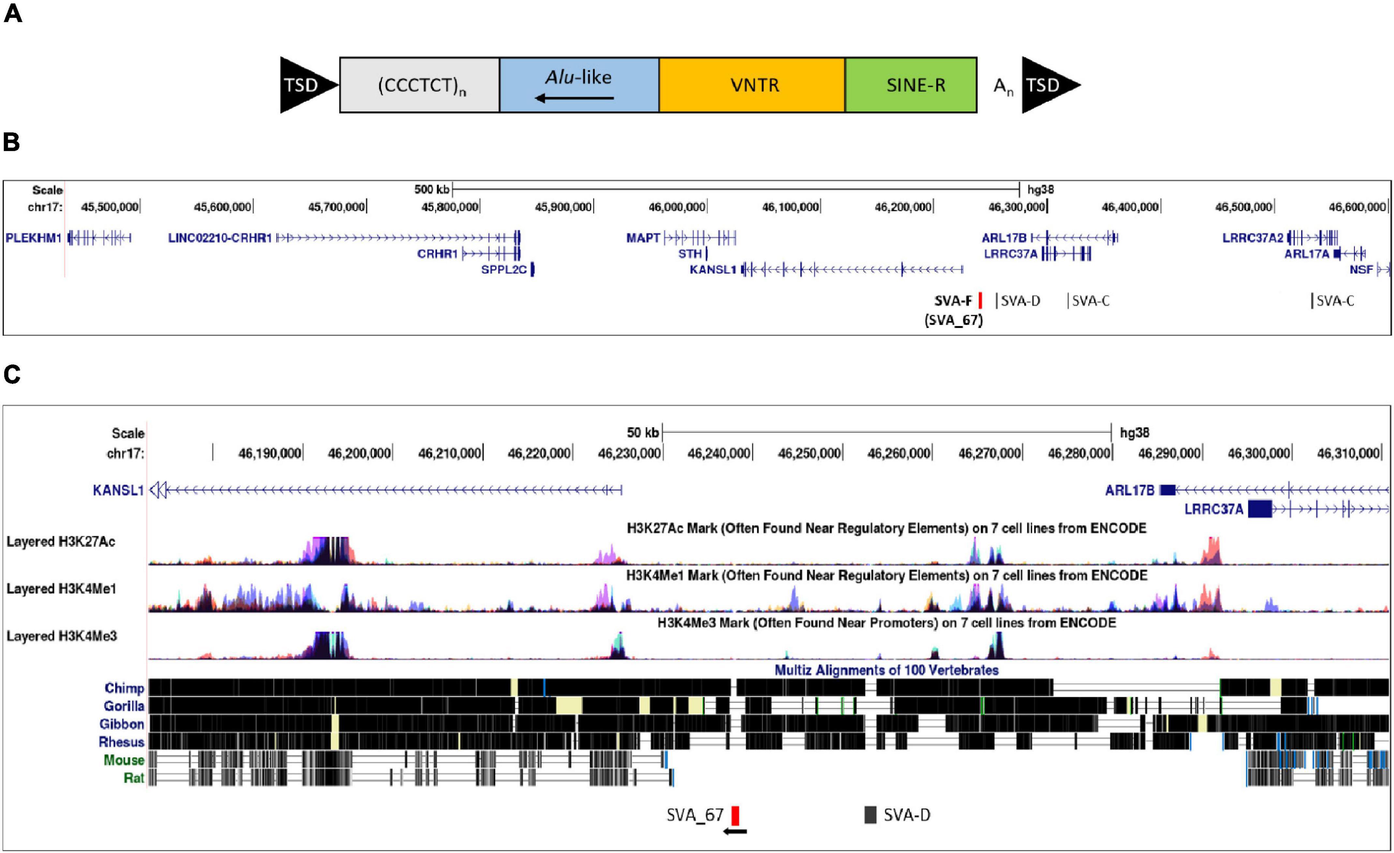Select the PLEKHM1 gene label
Viewport: 1394px width, 853px height.
[33, 238]
